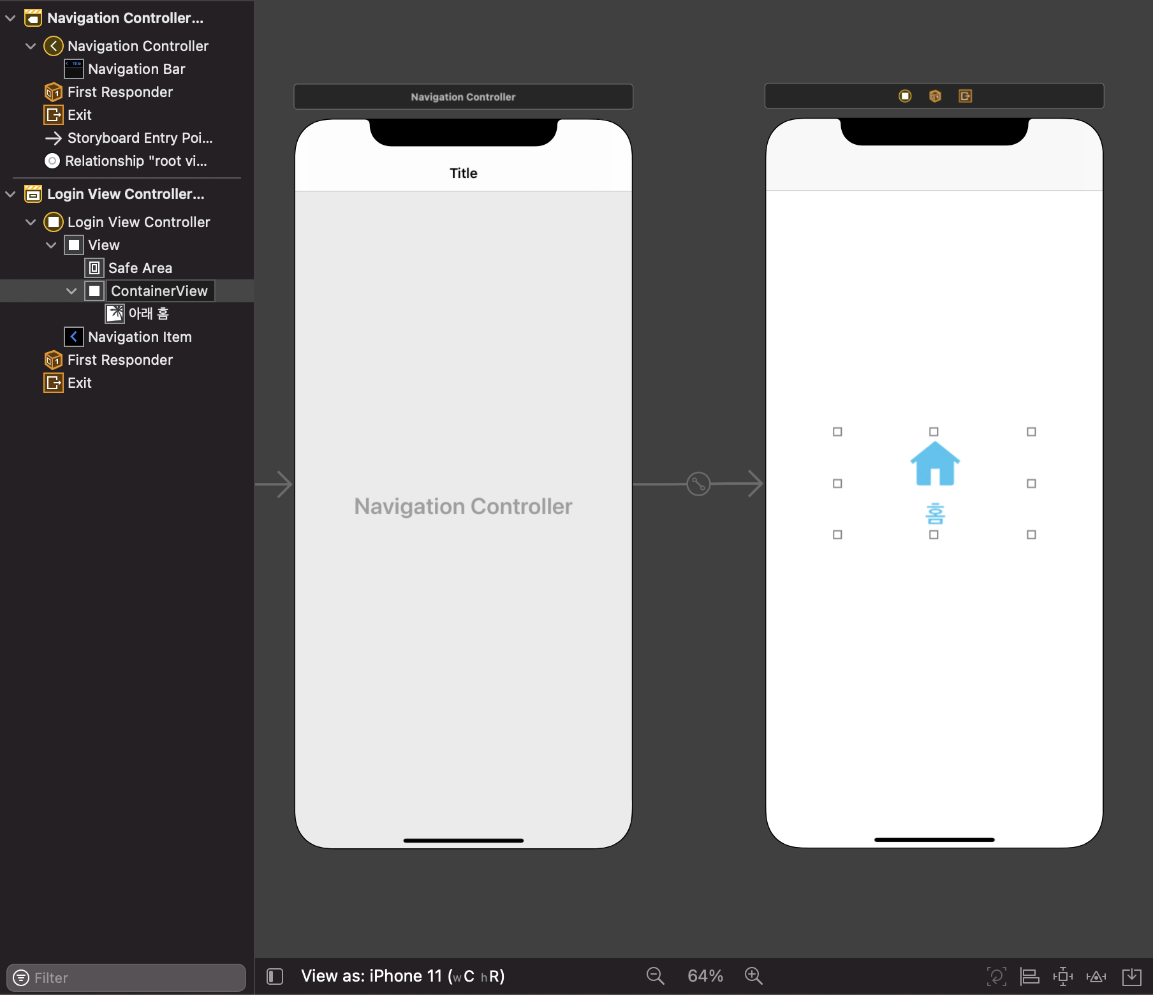Click Exit icon in scene dock

click(x=965, y=96)
